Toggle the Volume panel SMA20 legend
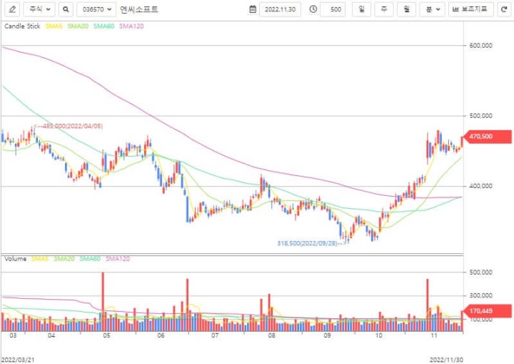The width and height of the screenshot is (514, 364). pos(64,259)
